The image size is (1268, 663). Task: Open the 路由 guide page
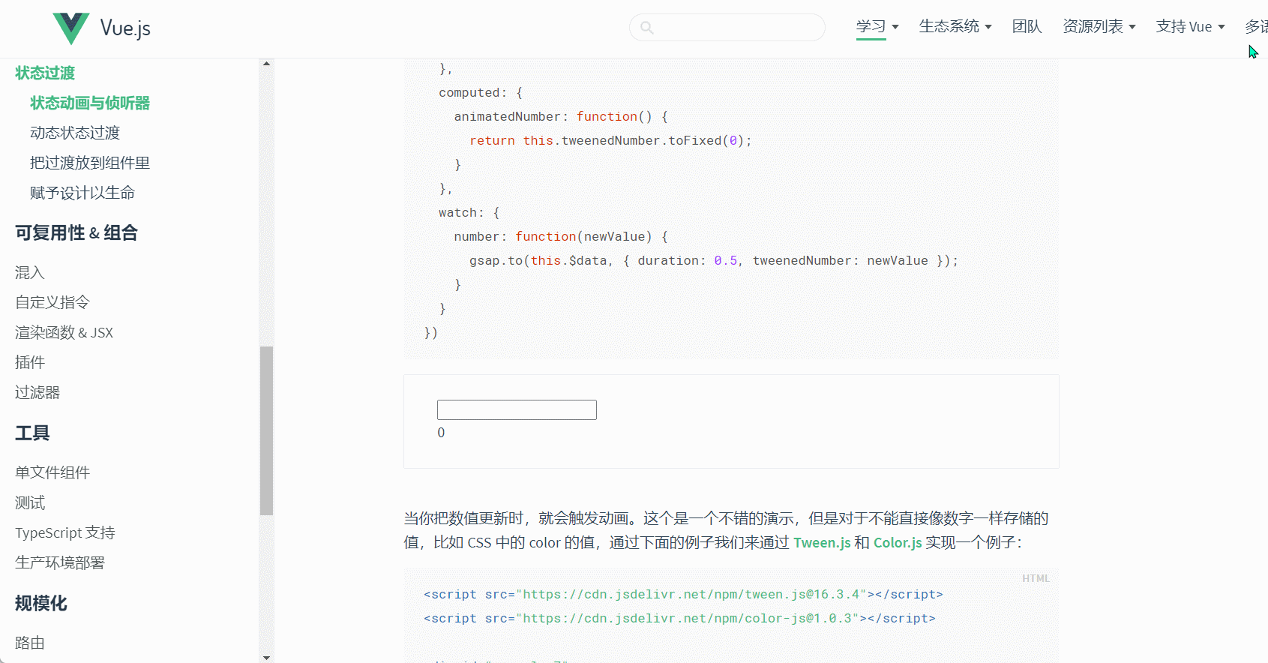click(x=30, y=643)
